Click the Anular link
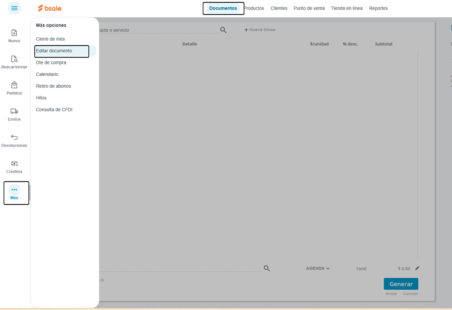Image resolution: width=452 pixels, height=310 pixels. click(391, 294)
